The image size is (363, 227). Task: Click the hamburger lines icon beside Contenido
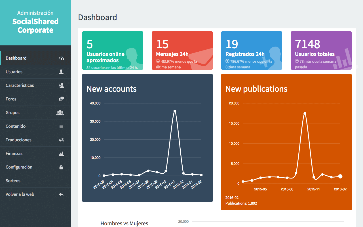click(61, 126)
